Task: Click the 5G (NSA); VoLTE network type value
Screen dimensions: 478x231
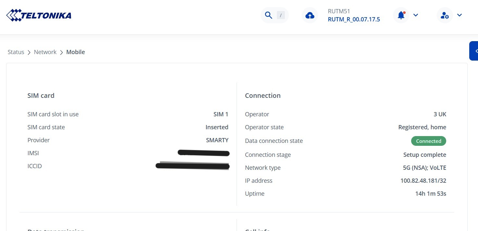Action: point(422,168)
